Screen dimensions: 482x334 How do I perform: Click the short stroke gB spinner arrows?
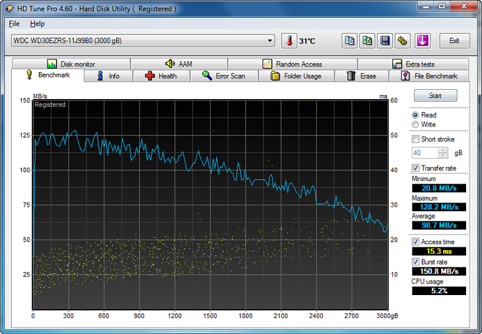pos(443,152)
